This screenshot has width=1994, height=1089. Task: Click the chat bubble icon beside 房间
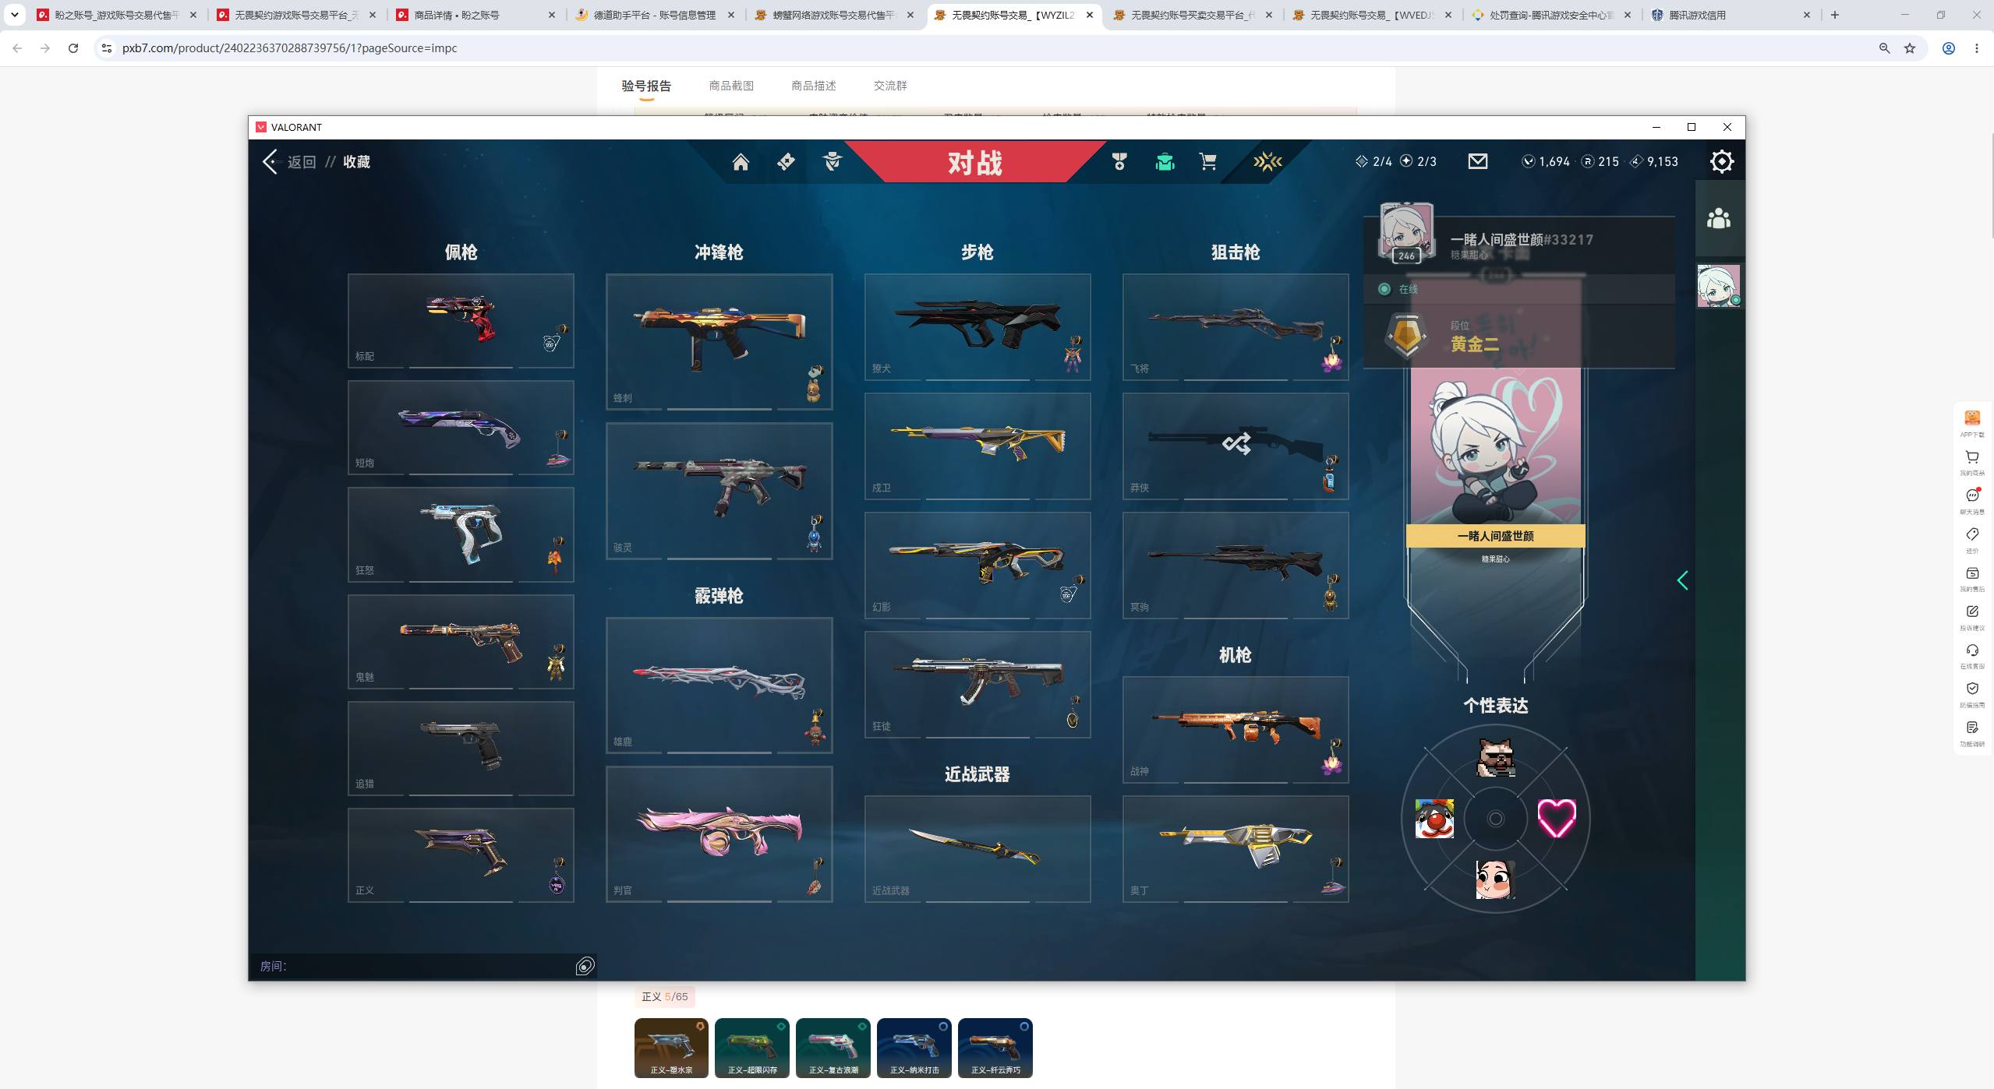pyautogui.click(x=585, y=966)
